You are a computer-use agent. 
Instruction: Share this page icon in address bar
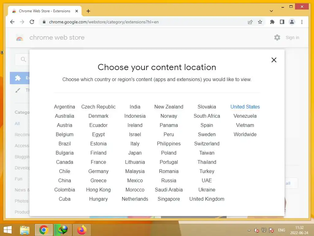[x=250, y=22]
